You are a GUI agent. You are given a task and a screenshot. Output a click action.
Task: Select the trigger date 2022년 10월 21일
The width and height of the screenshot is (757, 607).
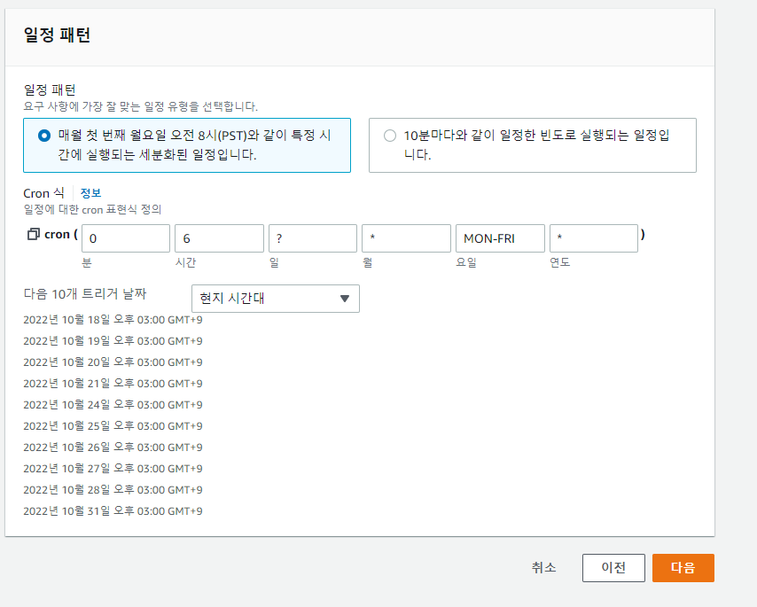(113, 384)
